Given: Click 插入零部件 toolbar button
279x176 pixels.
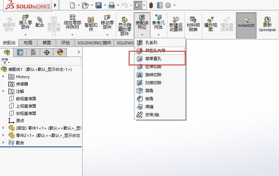Looking at the screenshot, I should tap(25, 23).
